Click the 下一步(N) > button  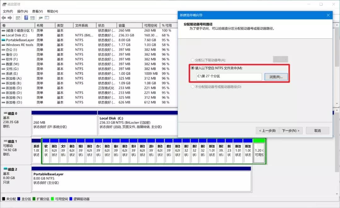coord(291,131)
